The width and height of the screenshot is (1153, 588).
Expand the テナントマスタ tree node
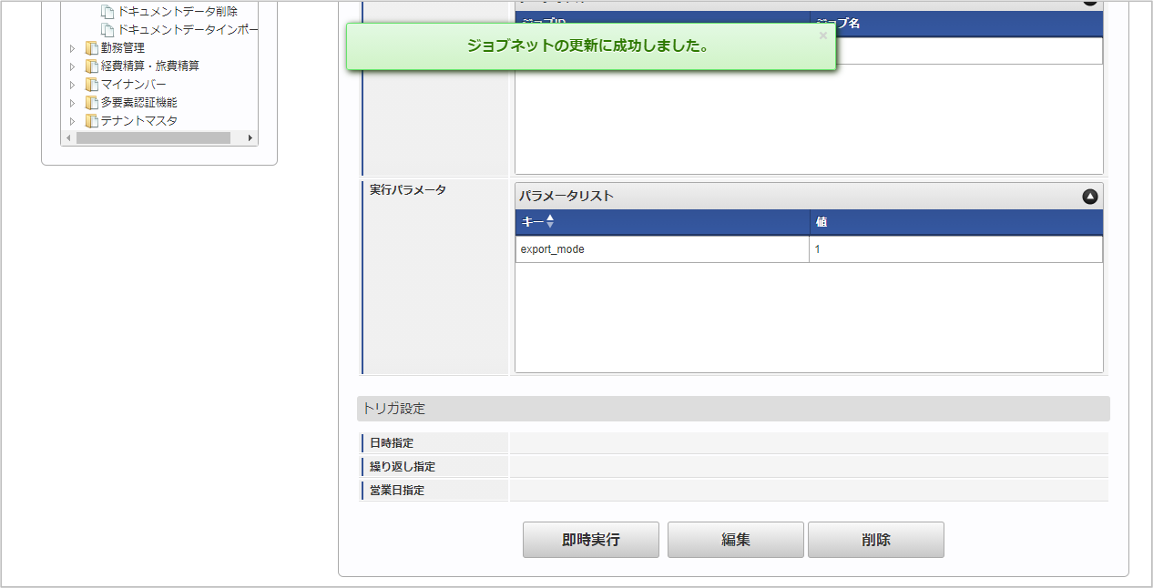(x=73, y=121)
